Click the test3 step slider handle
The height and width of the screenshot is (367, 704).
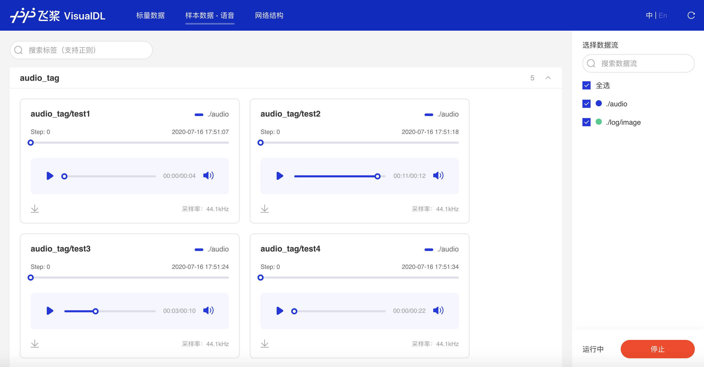tap(31, 278)
